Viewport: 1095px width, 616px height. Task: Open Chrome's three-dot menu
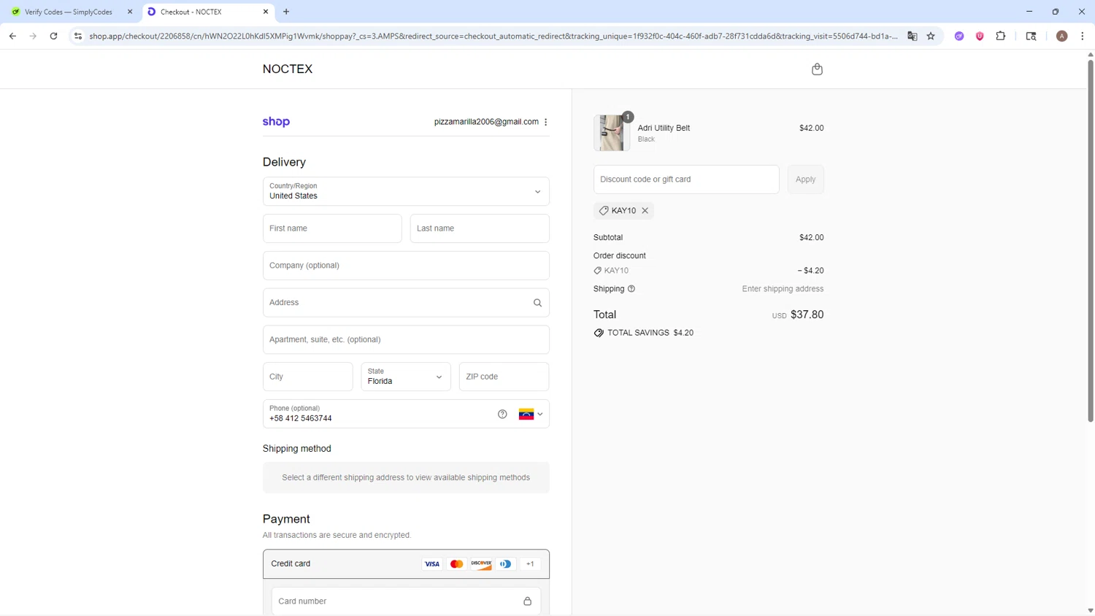click(1083, 36)
